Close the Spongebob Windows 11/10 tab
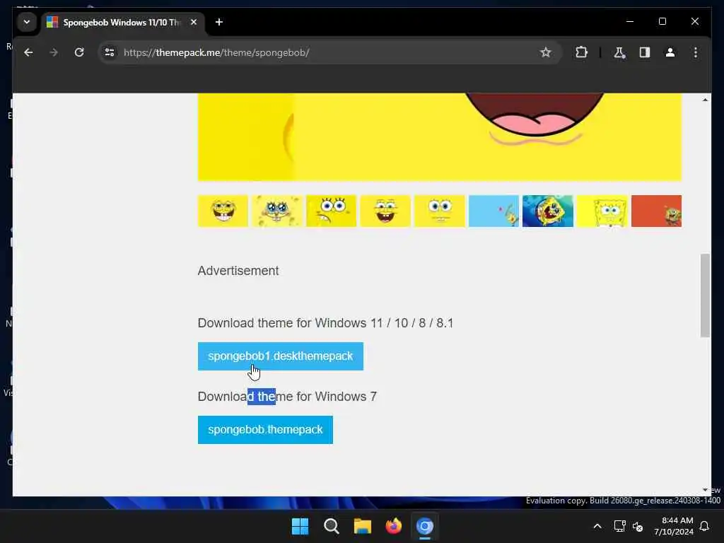 (194, 22)
